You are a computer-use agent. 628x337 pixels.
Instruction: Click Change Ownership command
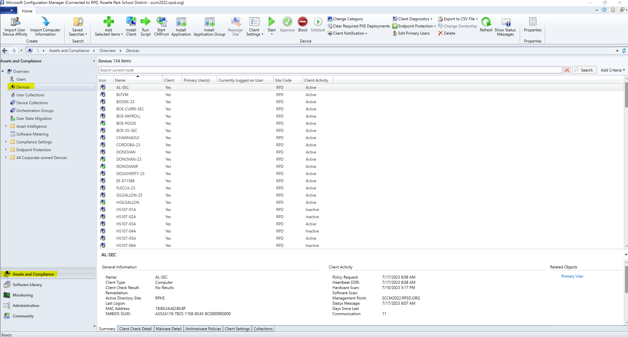(x=457, y=26)
